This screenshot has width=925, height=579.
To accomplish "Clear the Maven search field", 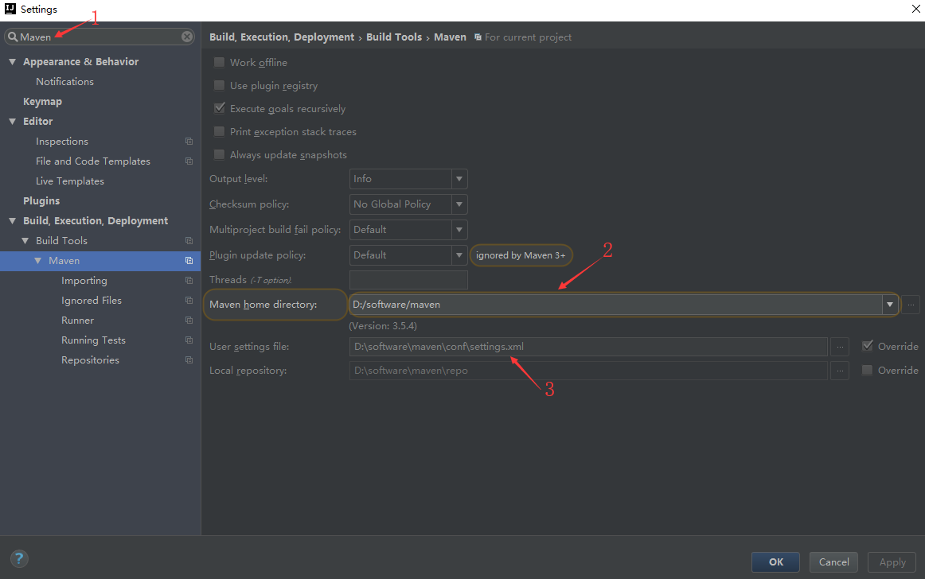I will coord(187,37).
